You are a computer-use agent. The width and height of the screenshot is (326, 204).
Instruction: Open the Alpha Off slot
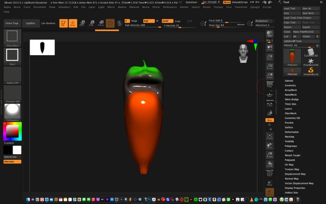(12, 75)
